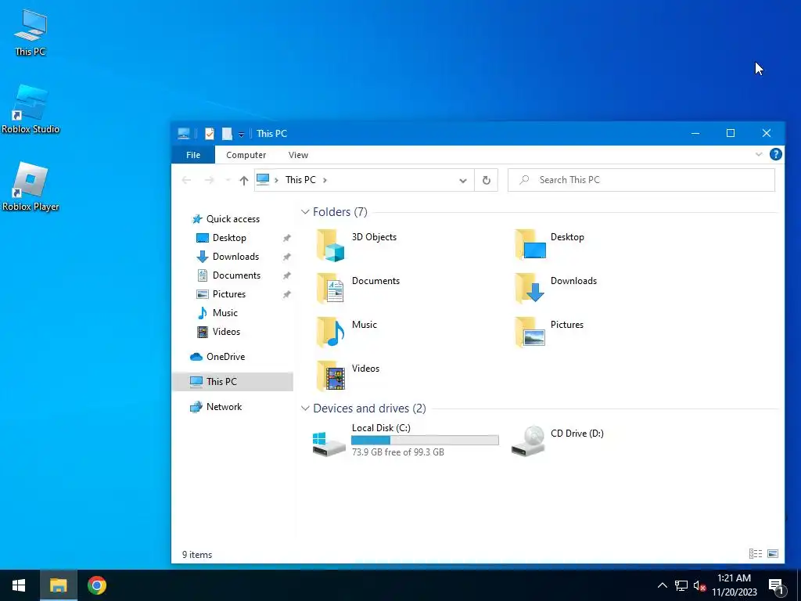
Task: Select OneDrive in the navigation pane
Action: [224, 357]
